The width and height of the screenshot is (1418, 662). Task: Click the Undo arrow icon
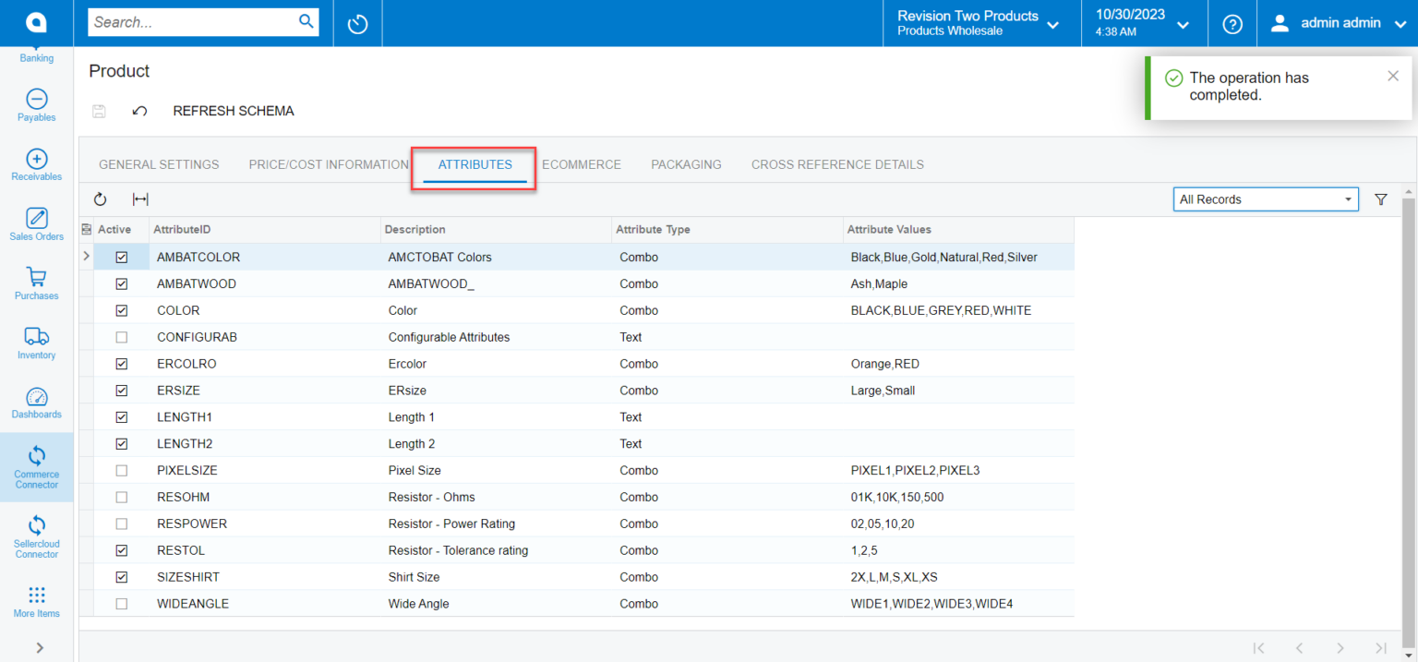[139, 111]
